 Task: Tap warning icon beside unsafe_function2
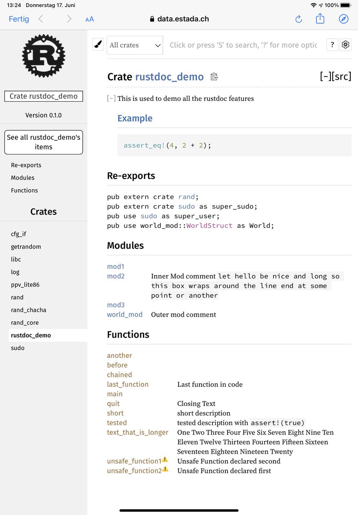165,470
